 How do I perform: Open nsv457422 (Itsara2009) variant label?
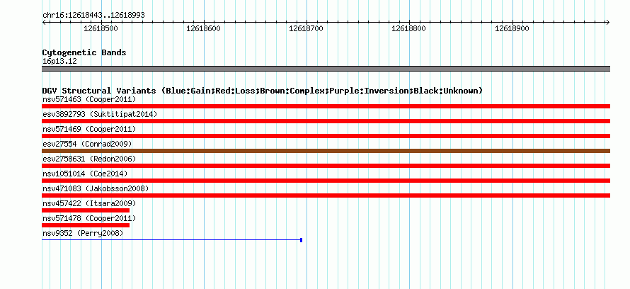pos(89,203)
